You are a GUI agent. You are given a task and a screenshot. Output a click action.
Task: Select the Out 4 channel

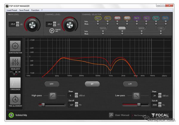[127, 18]
